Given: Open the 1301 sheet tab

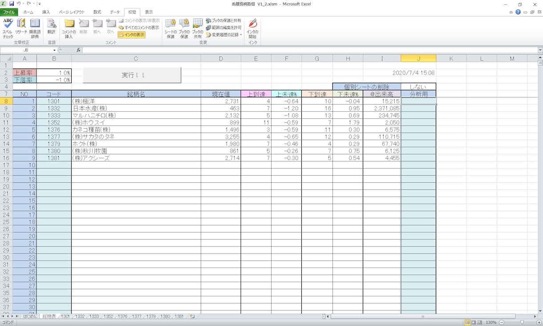Looking at the screenshot, I should pos(65,317).
